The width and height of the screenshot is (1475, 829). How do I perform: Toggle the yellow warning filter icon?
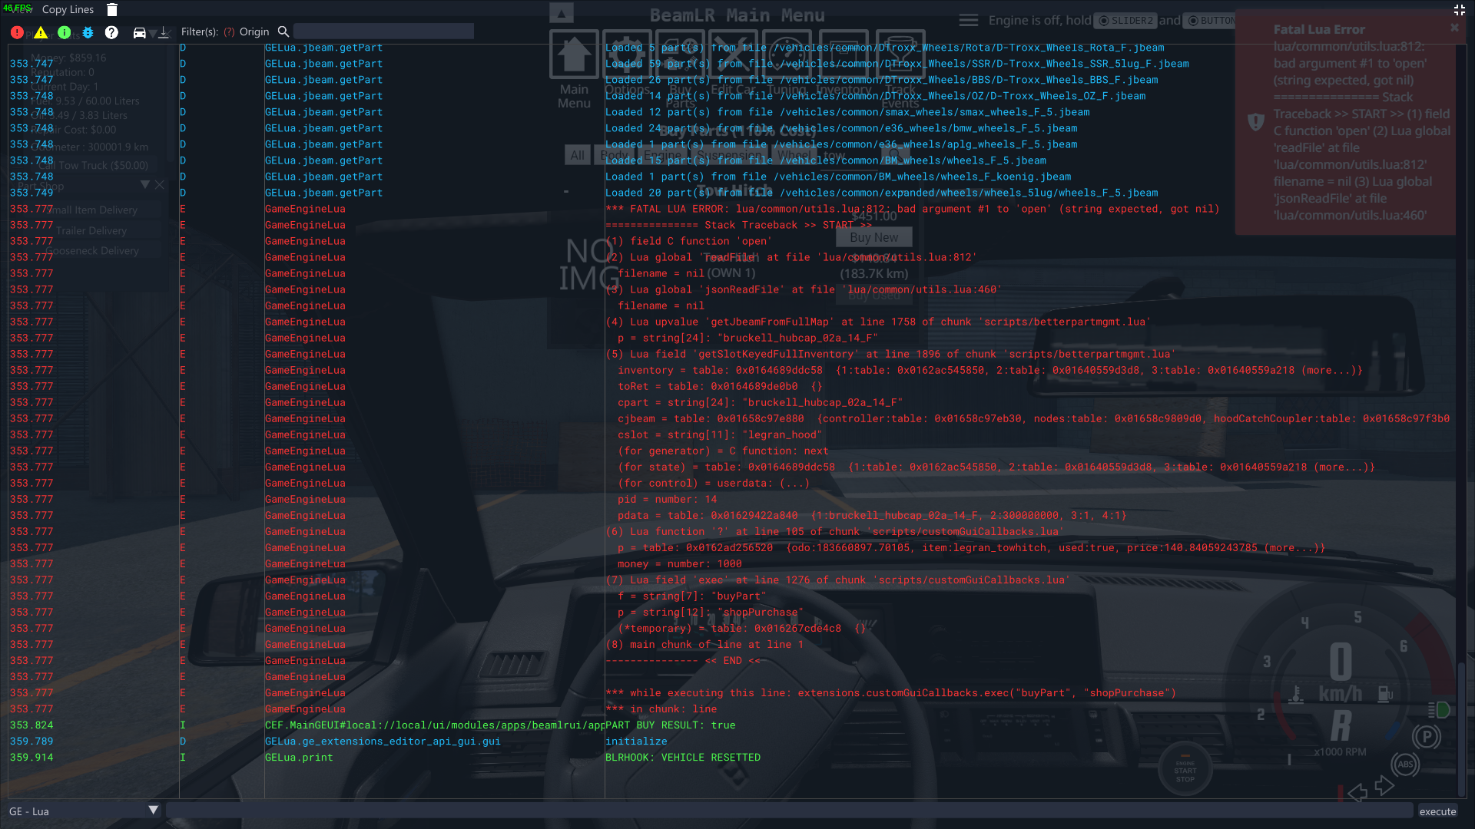41,32
